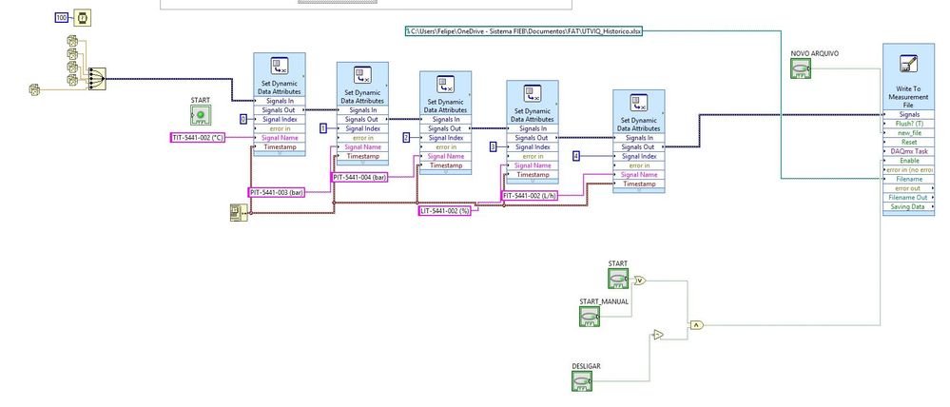This screenshot has width=950, height=407.
Task: Select the Set Dynamic Data Attributes icon wired to index 3
Action: point(533,93)
